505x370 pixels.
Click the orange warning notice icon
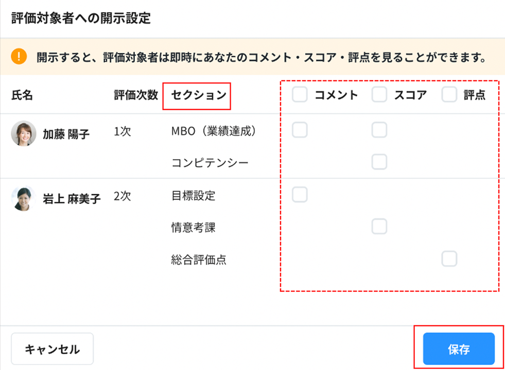point(19,56)
